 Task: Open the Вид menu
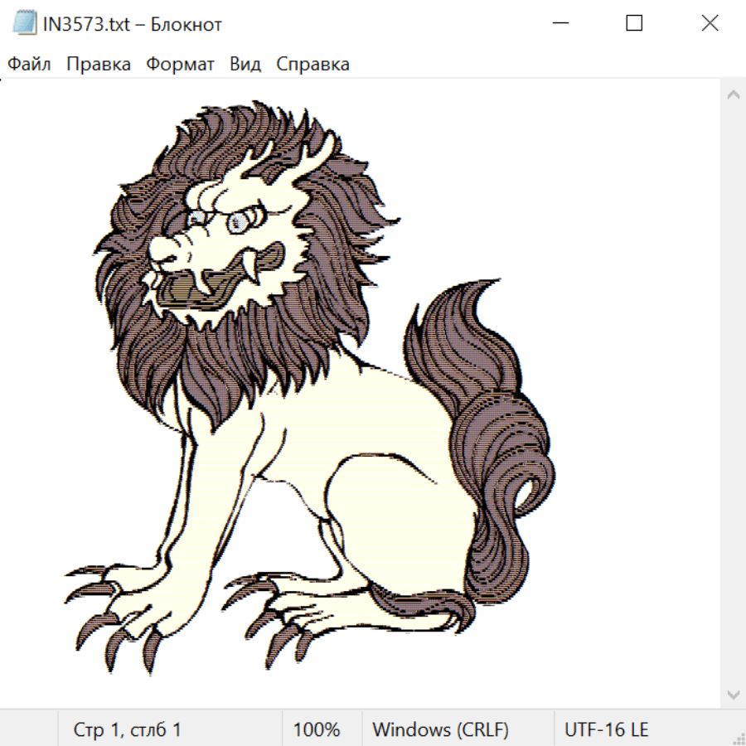(x=245, y=64)
